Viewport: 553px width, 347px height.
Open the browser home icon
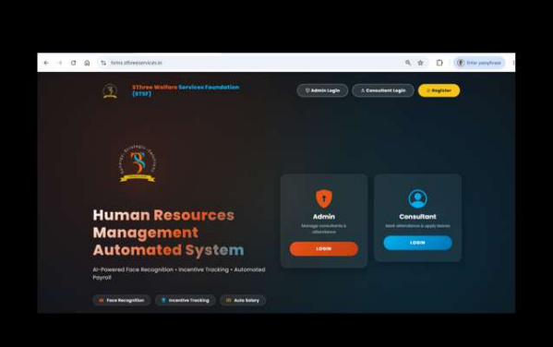pos(87,63)
